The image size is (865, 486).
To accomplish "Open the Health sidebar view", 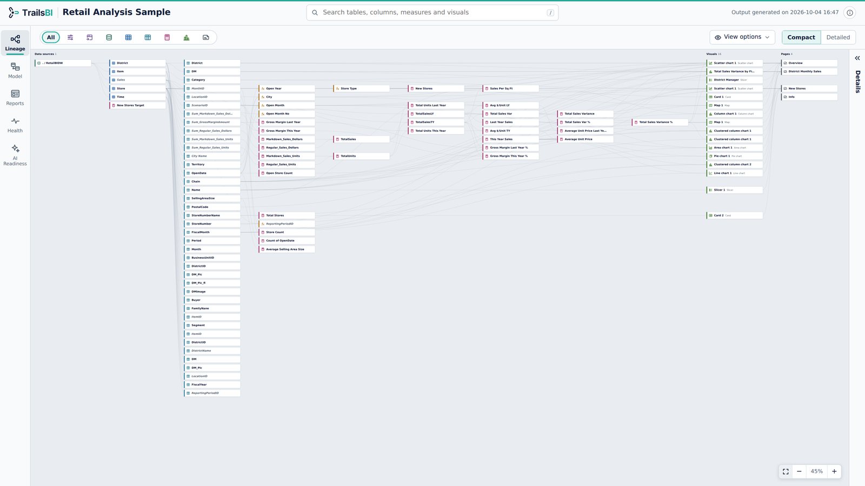I will pos(15,125).
